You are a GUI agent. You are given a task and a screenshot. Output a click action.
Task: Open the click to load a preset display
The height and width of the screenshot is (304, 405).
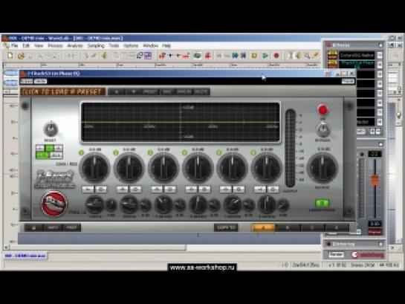pos(63,91)
